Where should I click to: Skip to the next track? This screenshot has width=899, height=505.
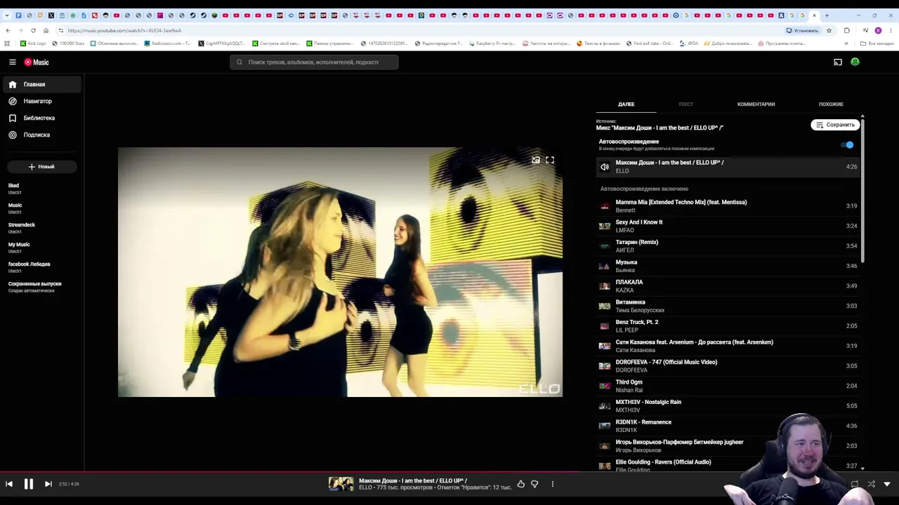[48, 484]
